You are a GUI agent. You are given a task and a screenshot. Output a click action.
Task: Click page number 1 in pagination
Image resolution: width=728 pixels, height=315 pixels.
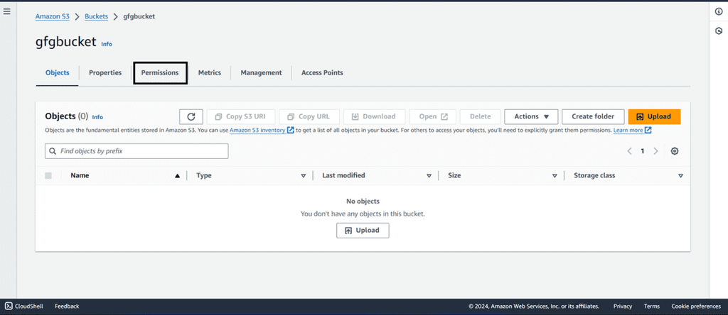click(643, 151)
